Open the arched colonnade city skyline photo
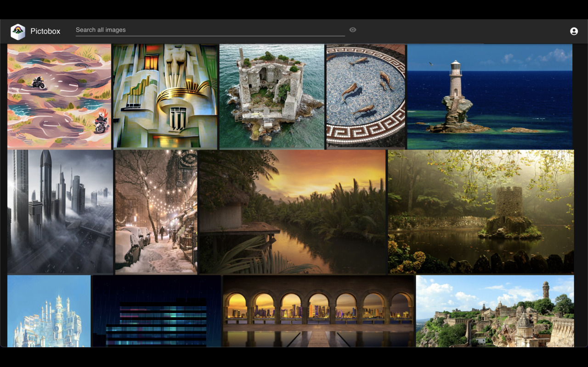The image size is (588, 367). 318,311
